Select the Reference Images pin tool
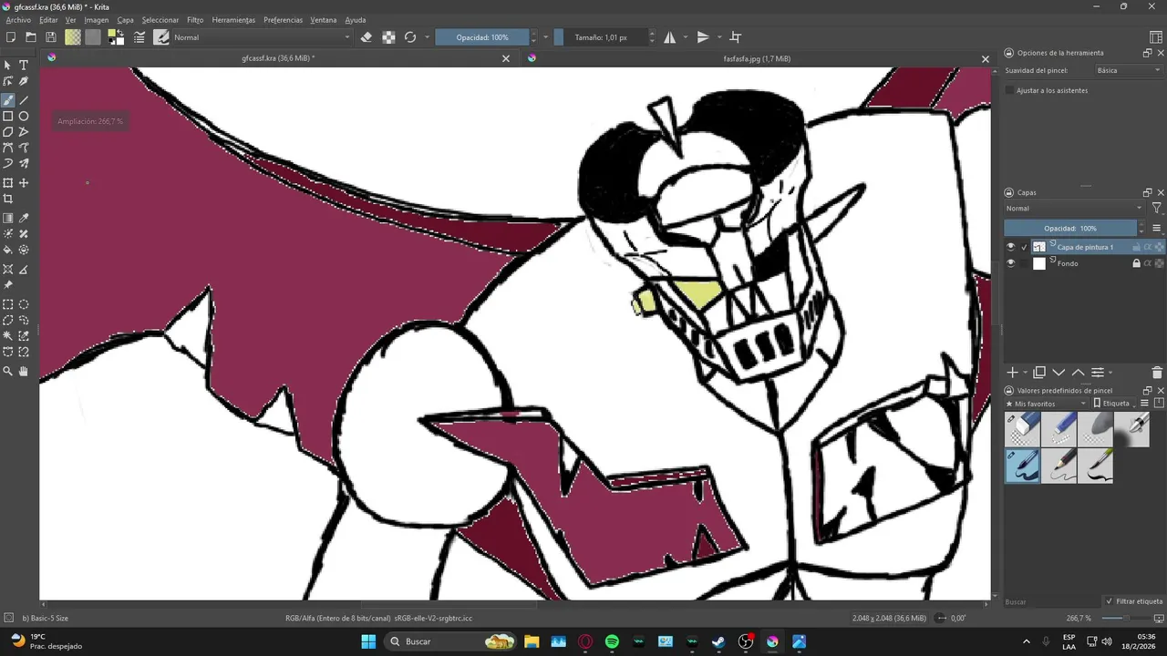The image size is (1167, 656). pyautogui.click(x=8, y=285)
